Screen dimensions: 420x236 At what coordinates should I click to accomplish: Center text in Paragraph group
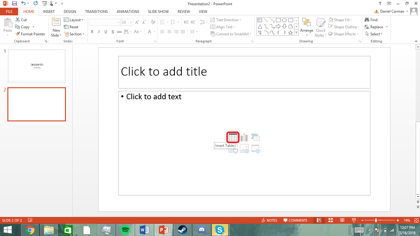[169, 32]
